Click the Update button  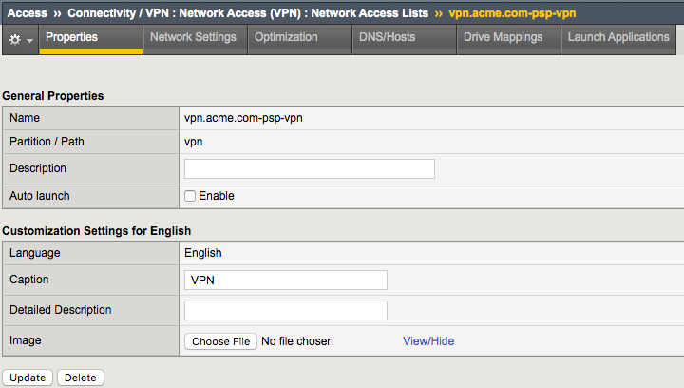click(28, 378)
